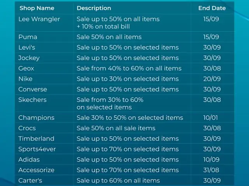Click the Adidas 10/09 end date

(211, 159)
